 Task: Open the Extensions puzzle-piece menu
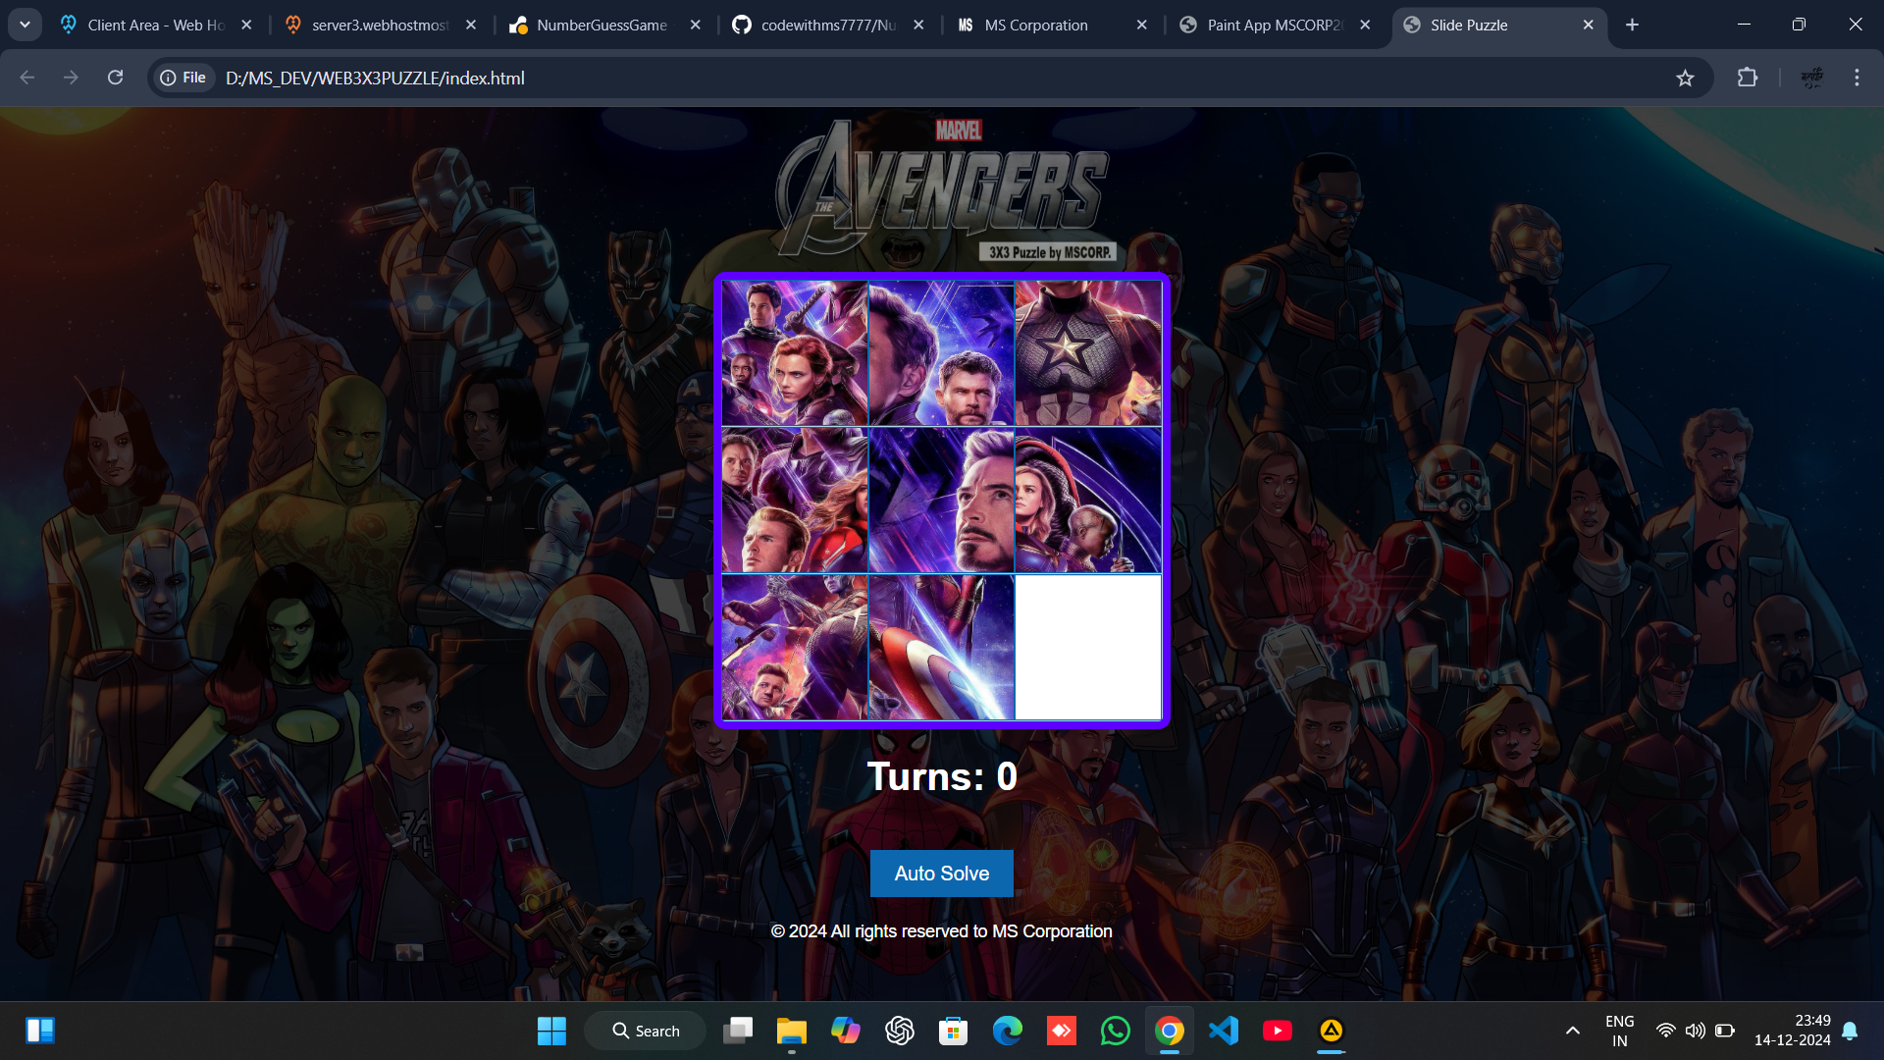point(1748,78)
